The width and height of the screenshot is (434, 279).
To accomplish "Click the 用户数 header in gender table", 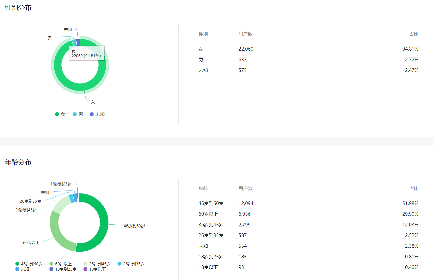I will [246, 34].
